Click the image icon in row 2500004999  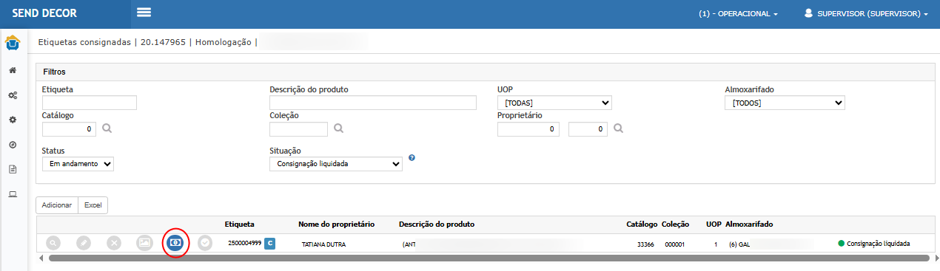144,243
